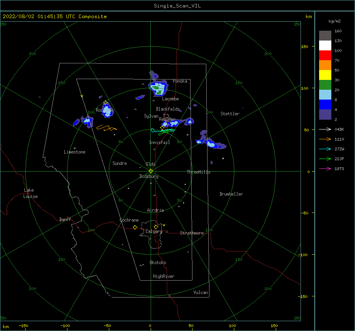The image size is (355, 331).
Task: Select the orange 70 kg/m2 legend swatch
Action: tap(325, 65)
